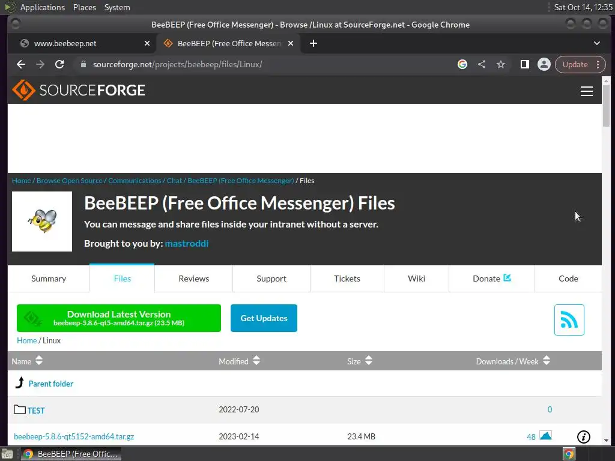Open Browse Open Source breadcrumb link

pos(70,181)
